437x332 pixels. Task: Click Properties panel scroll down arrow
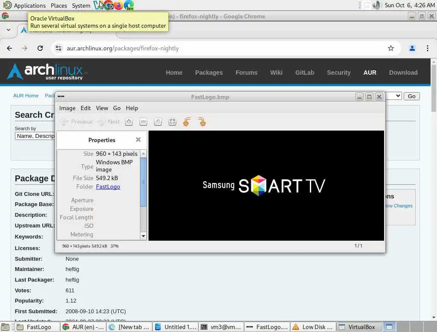click(x=143, y=236)
